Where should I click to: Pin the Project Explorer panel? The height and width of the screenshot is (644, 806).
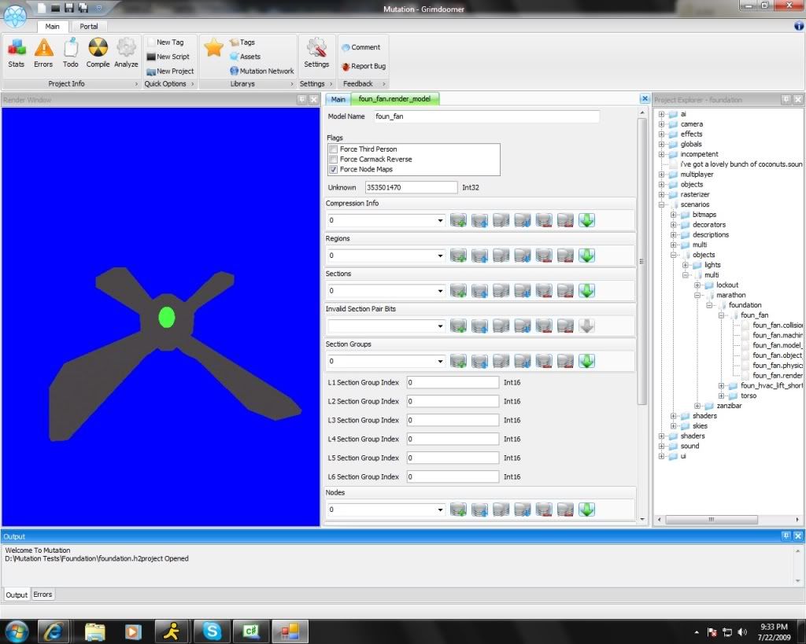click(786, 100)
